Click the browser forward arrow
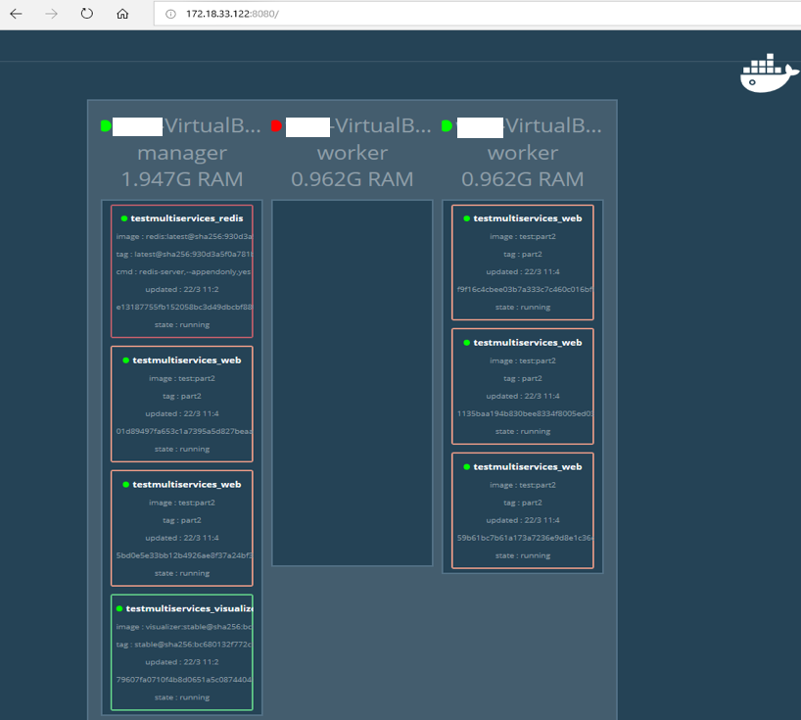801x720 pixels. point(52,15)
